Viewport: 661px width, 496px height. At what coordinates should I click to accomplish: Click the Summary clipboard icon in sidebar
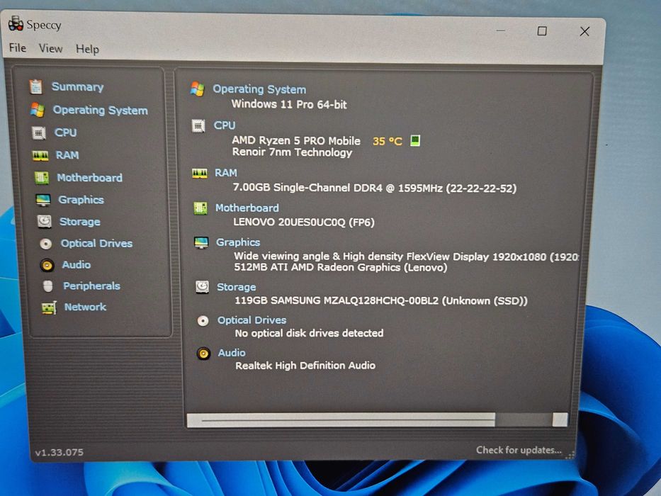coord(36,87)
